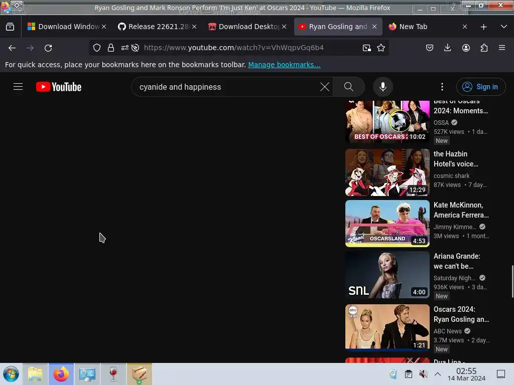Screen dimensions: 514x385
Task: Close the Release 22621 tab
Action: [x=194, y=27]
